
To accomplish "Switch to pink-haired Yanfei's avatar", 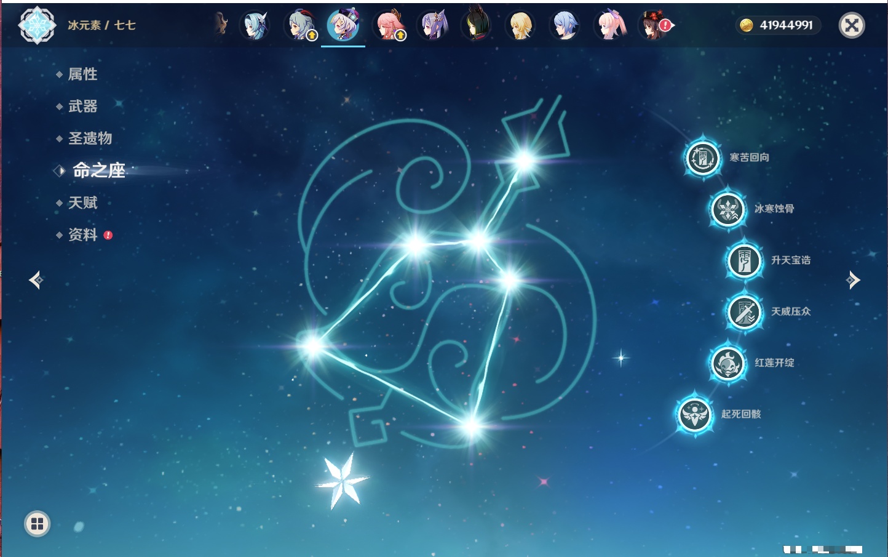I will coord(389,25).
